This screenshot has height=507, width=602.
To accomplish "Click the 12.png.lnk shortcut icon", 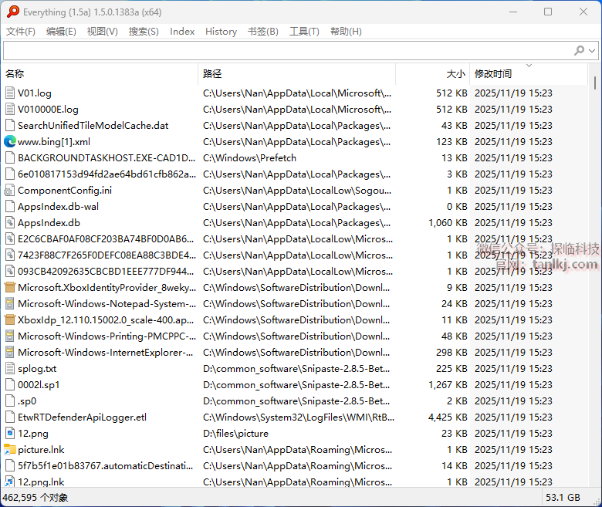I will (10, 482).
